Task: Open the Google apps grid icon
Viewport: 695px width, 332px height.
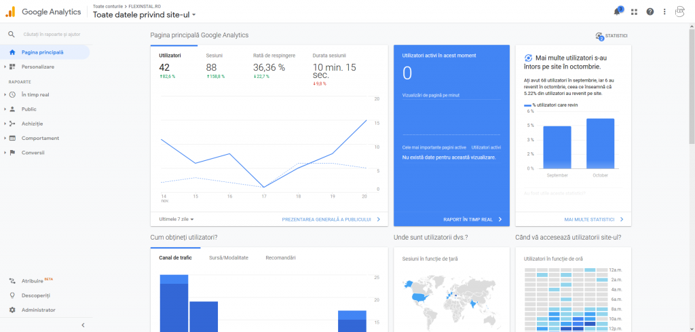Action: 634,12
